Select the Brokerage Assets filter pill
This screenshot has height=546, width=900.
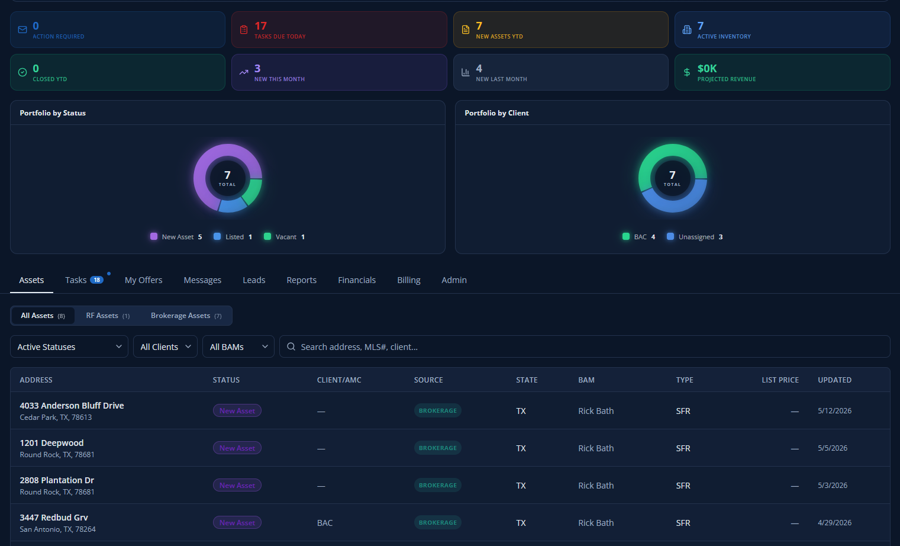click(186, 316)
